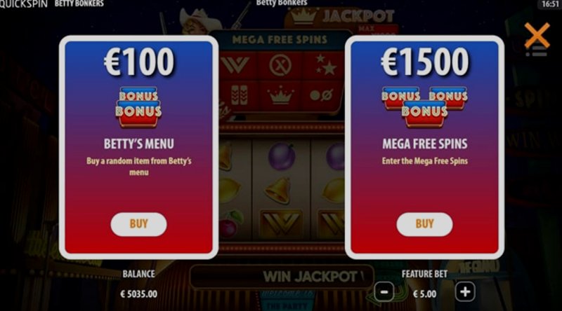Viewport: 562px width, 311px height.
Task: Click the € 5.00 feature bet value
Action: pos(425,294)
